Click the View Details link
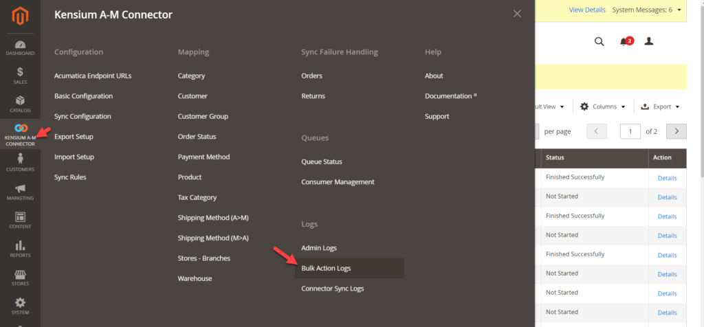Image resolution: width=704 pixels, height=327 pixels. pyautogui.click(x=587, y=10)
